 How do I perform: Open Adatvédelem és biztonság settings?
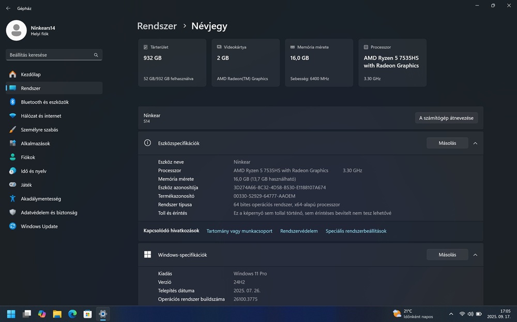click(x=49, y=213)
